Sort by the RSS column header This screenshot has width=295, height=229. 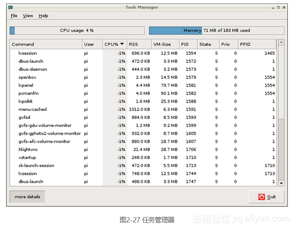139,44
